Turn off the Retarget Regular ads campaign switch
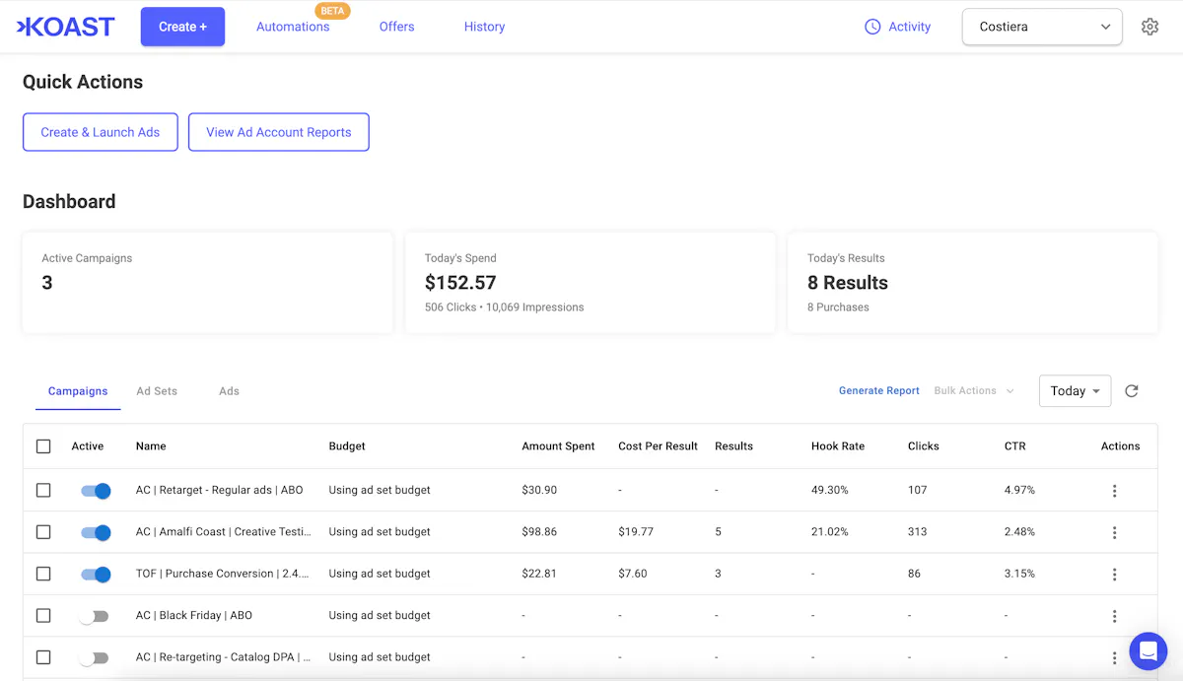The width and height of the screenshot is (1183, 681). click(x=96, y=491)
